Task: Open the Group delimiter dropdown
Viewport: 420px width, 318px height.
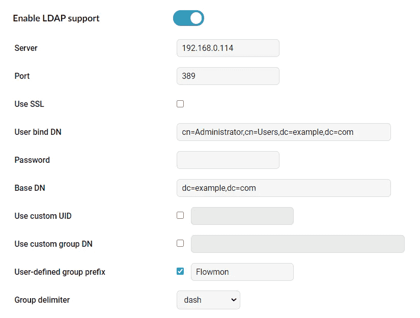Action: 208,300
